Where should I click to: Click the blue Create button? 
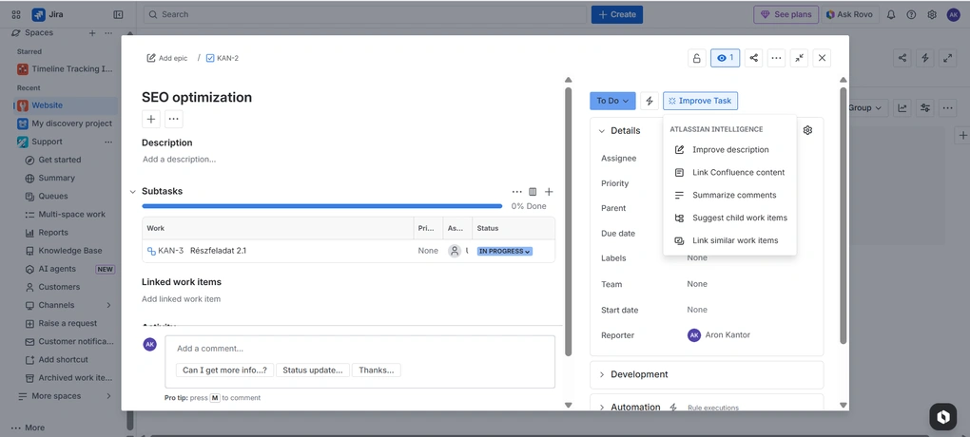[617, 14]
